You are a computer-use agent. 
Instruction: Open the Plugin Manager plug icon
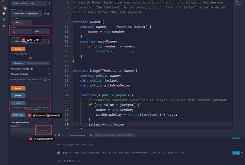click(x=4, y=26)
